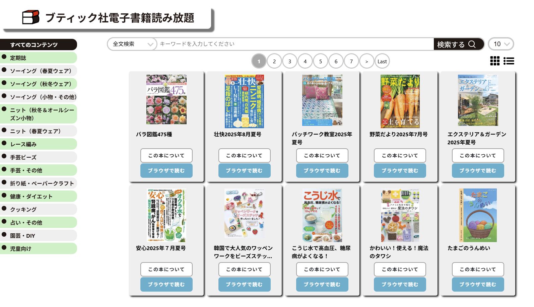Click この本について for パッチワーク教室
This screenshot has width=534, height=307.
[x=322, y=156]
